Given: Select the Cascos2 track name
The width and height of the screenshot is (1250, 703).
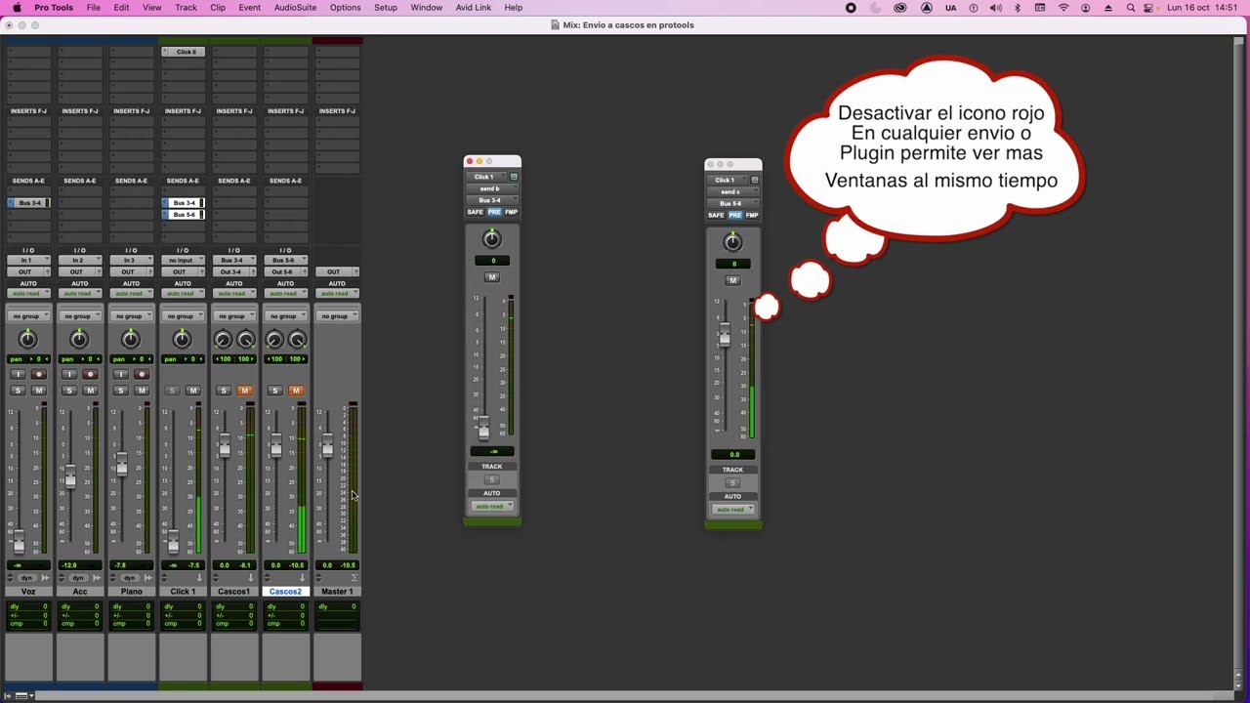Looking at the screenshot, I should 285,592.
